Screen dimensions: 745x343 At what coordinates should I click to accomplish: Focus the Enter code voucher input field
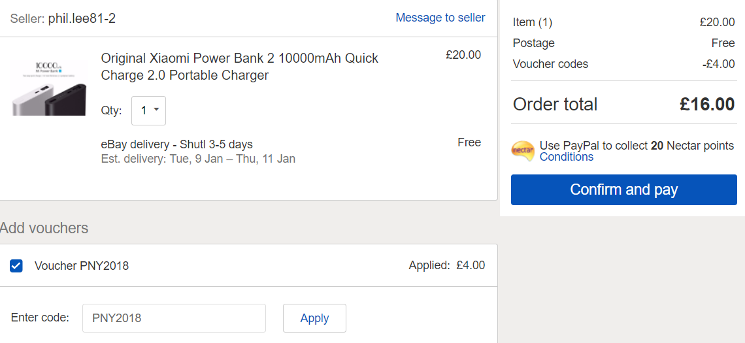pyautogui.click(x=174, y=318)
